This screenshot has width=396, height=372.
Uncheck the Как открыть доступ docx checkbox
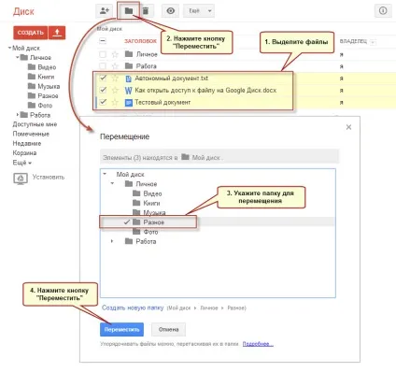pos(103,91)
